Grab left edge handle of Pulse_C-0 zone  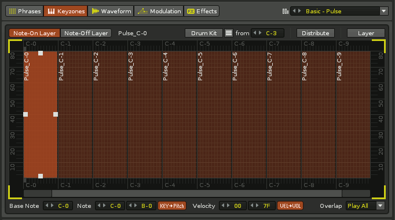coord(25,114)
